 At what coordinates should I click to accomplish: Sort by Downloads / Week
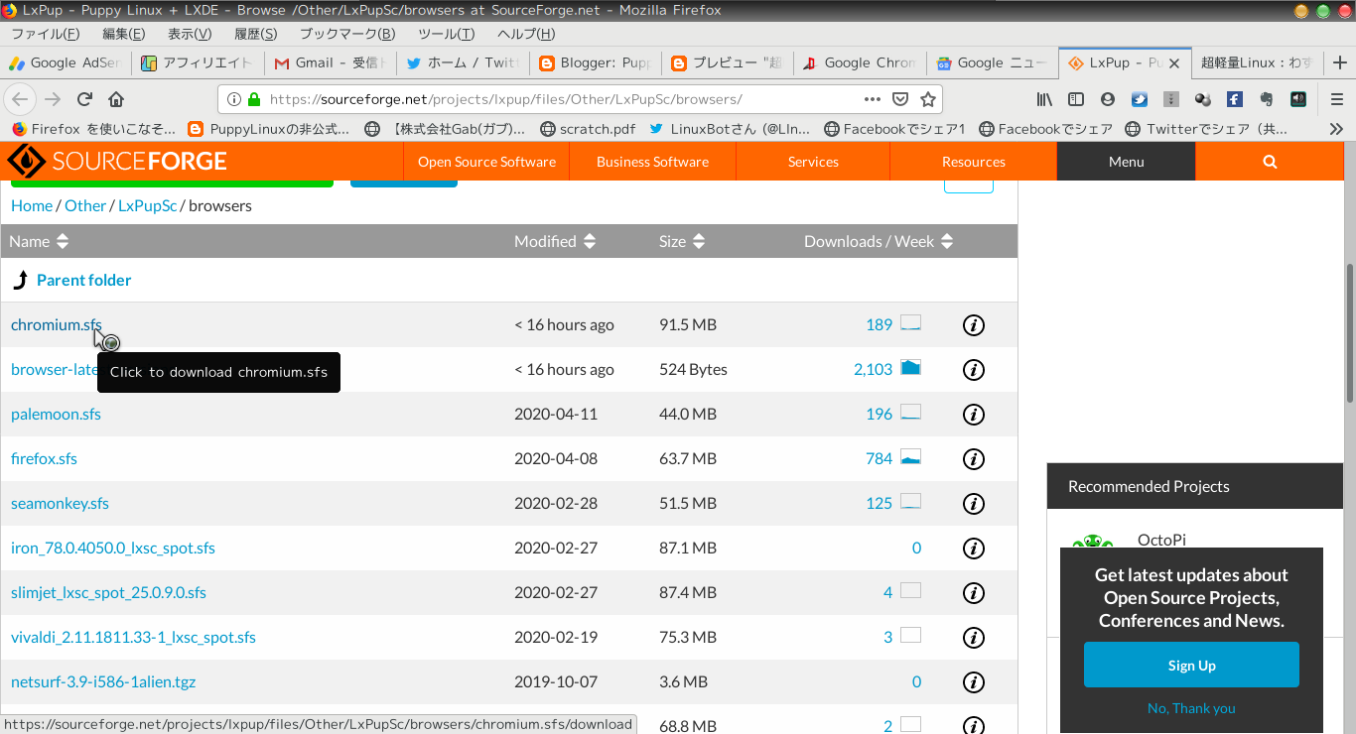[879, 241]
